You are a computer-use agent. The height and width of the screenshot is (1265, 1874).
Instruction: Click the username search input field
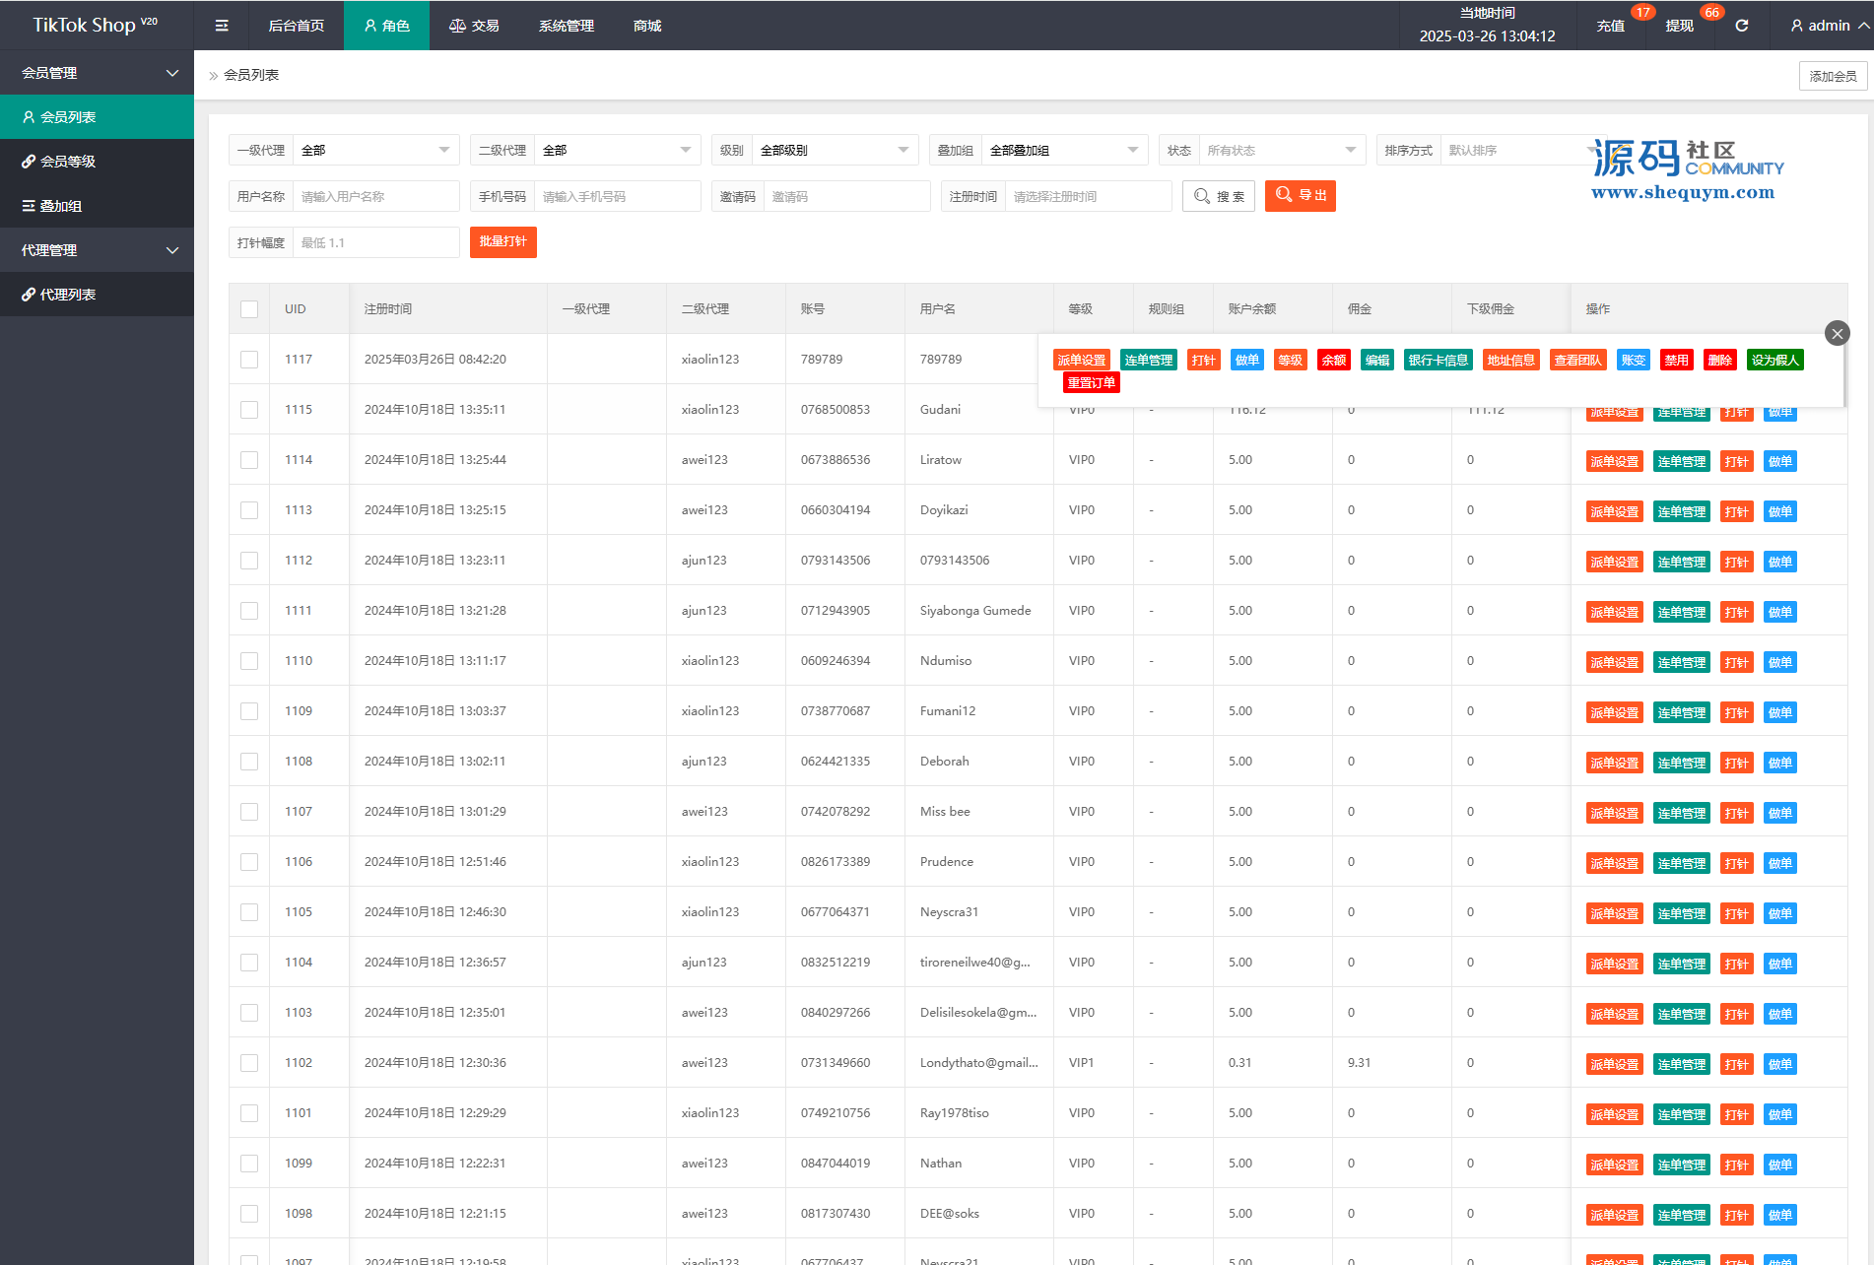click(x=375, y=197)
